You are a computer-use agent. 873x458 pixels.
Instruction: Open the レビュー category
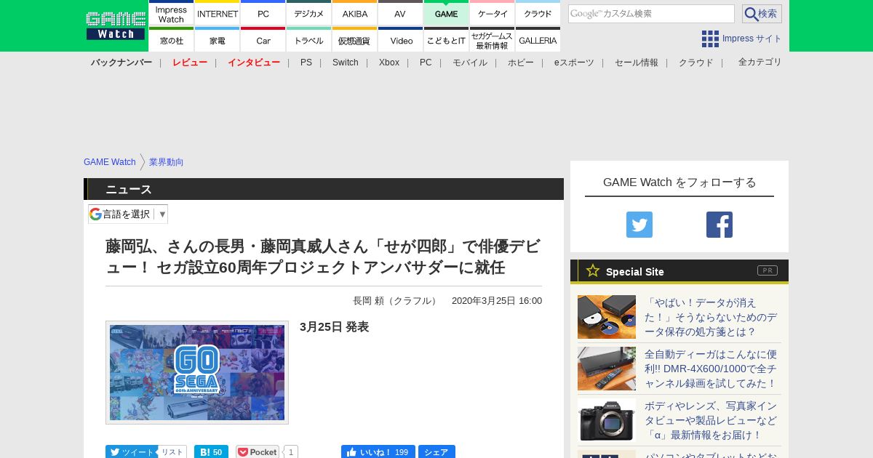pos(190,63)
